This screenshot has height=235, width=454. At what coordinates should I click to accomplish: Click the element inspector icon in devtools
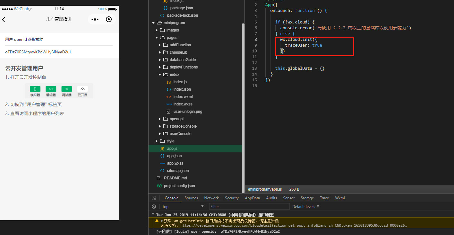[154, 198]
